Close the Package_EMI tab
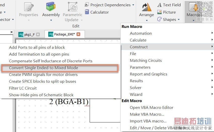Image resolution: width=214 pixels, height=132 pixels. pyautogui.click(x=78, y=34)
